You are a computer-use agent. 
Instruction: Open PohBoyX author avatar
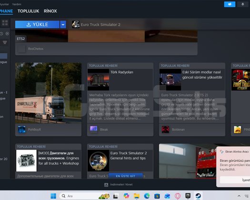point(22,130)
